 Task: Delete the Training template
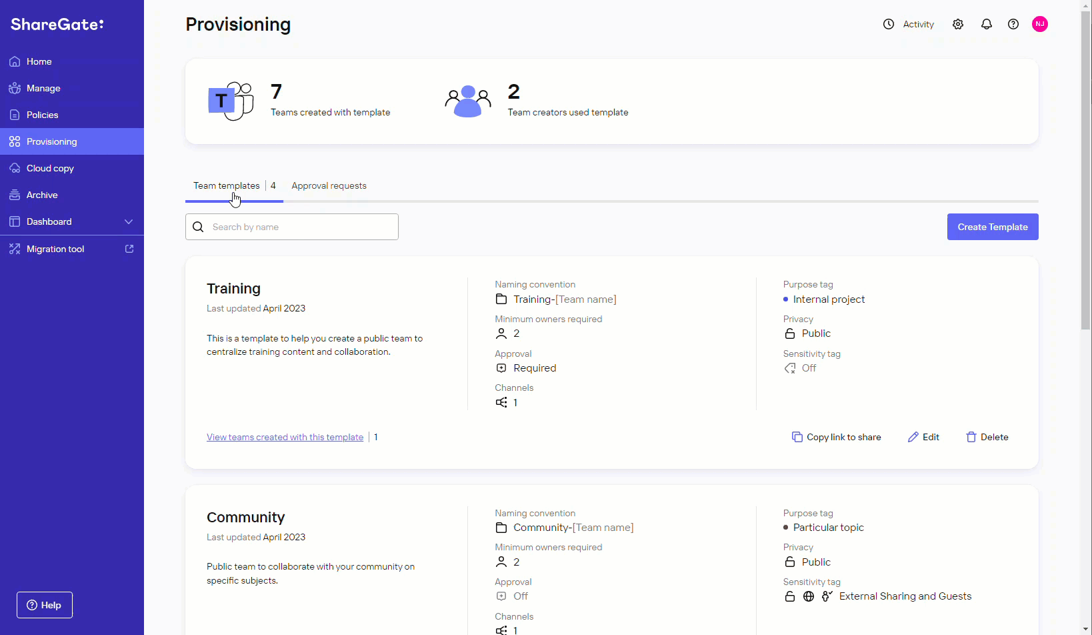click(987, 437)
